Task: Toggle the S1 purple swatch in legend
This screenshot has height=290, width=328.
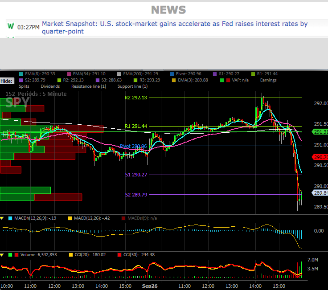Action: tap(215, 74)
